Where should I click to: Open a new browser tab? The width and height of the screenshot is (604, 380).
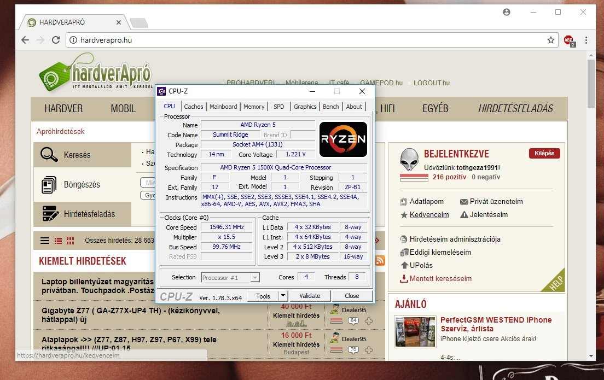pos(139,23)
